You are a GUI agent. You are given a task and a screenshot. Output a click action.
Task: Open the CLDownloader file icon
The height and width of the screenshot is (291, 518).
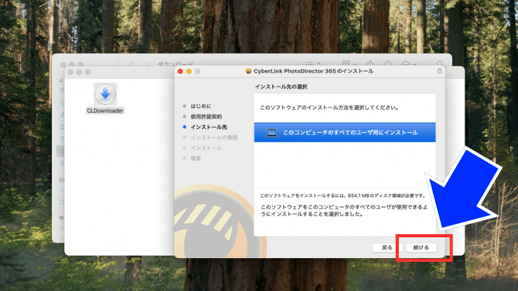[x=105, y=94]
